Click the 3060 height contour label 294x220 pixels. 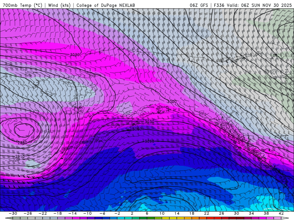(x=137, y=129)
